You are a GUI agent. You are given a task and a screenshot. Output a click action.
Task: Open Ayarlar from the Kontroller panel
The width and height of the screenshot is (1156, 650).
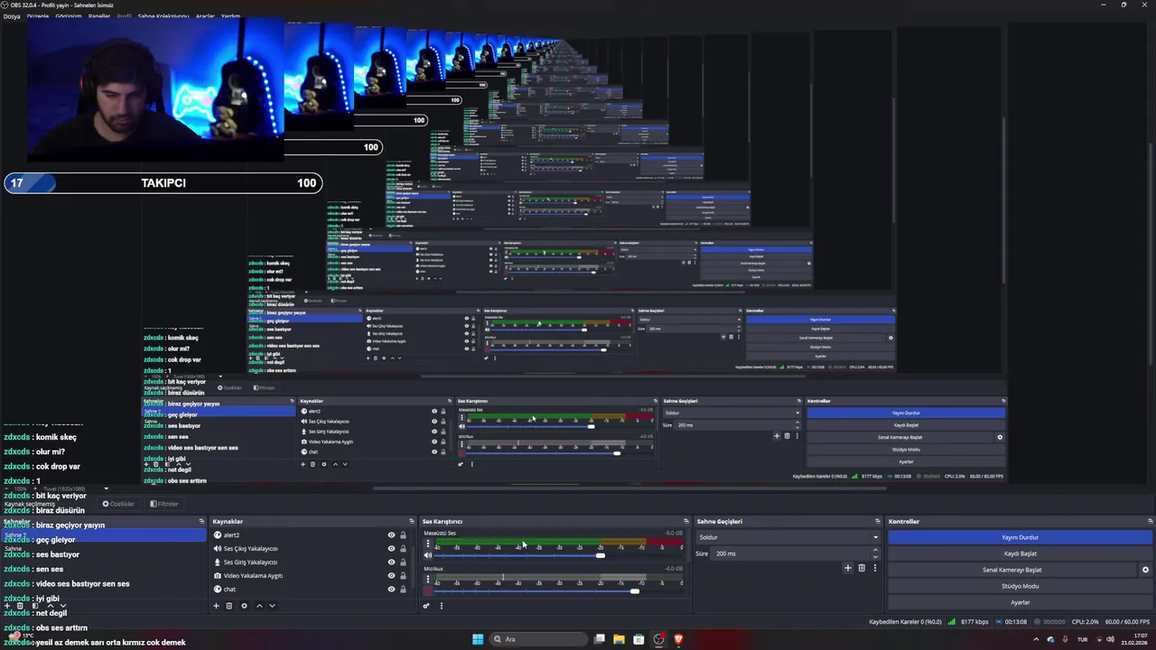point(1020,602)
